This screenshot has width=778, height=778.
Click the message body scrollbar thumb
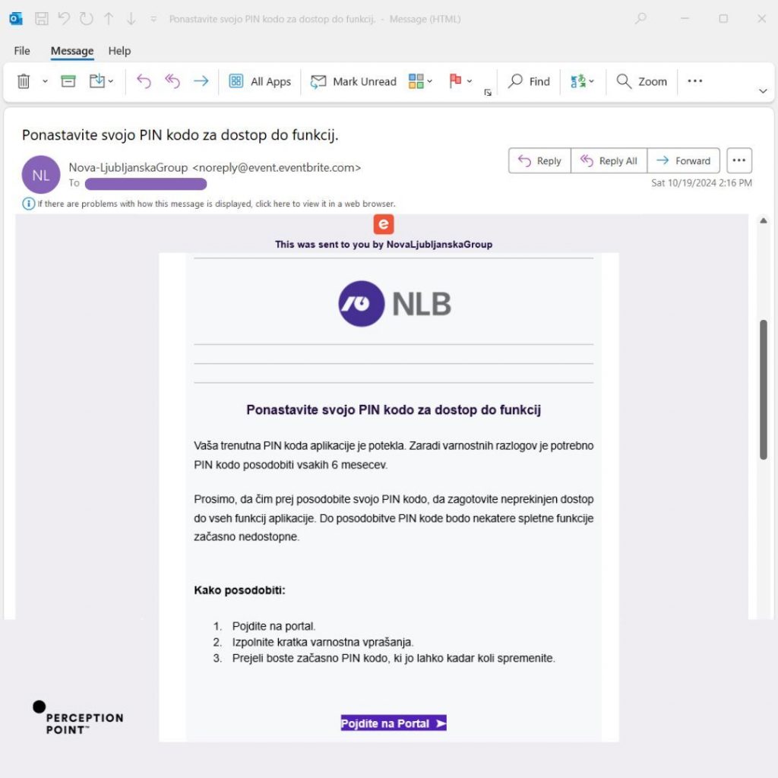(763, 390)
